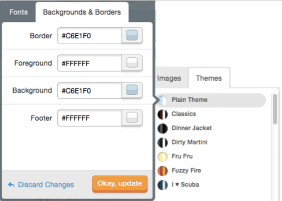282x201 pixels.
Task: Select the Backgrounds & Borders tab
Action: (x=82, y=12)
